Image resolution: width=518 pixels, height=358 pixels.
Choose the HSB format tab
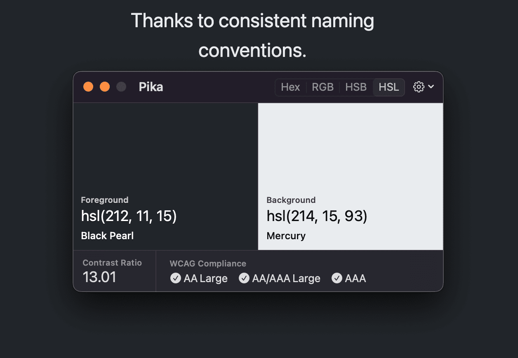356,87
